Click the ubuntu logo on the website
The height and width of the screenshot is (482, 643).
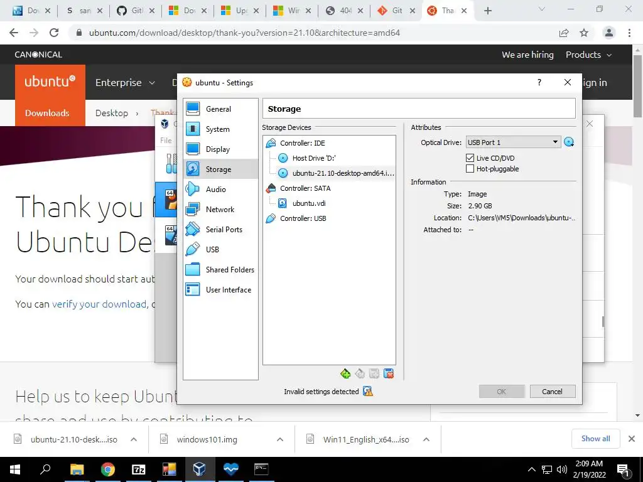50,81
